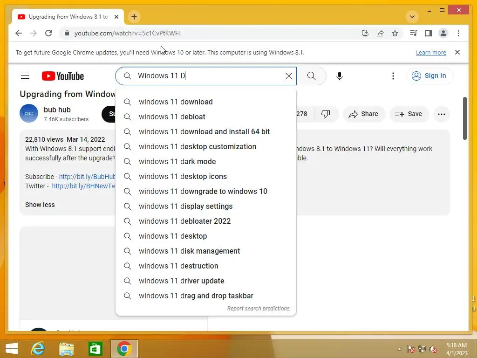Open the media controls icon in the toolbar
This screenshot has height=358, width=477.
[414, 33]
